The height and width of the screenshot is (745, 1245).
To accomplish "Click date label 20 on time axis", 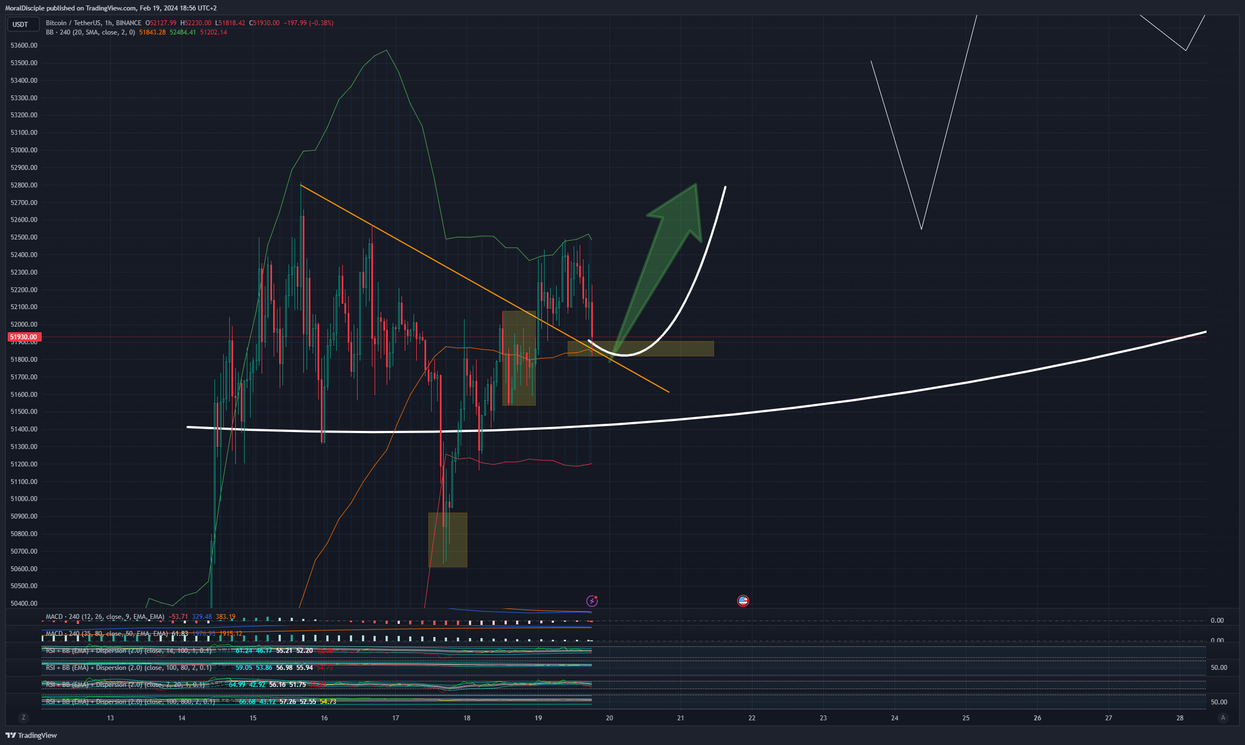I will click(x=609, y=718).
